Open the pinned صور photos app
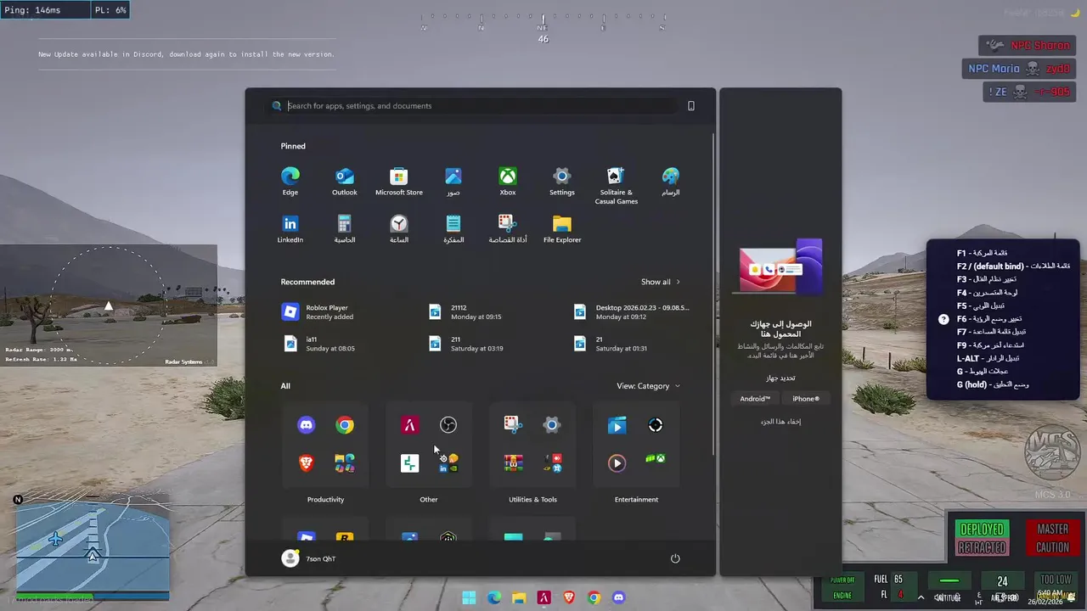This screenshot has height=611, width=1087. pyautogui.click(x=453, y=182)
